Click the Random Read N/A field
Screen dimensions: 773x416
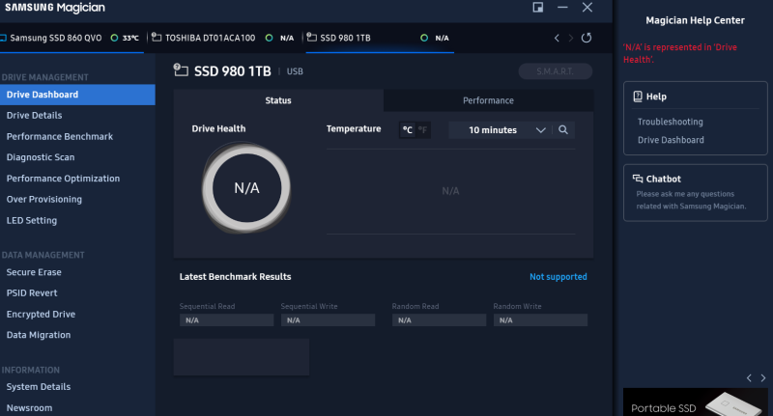(439, 320)
